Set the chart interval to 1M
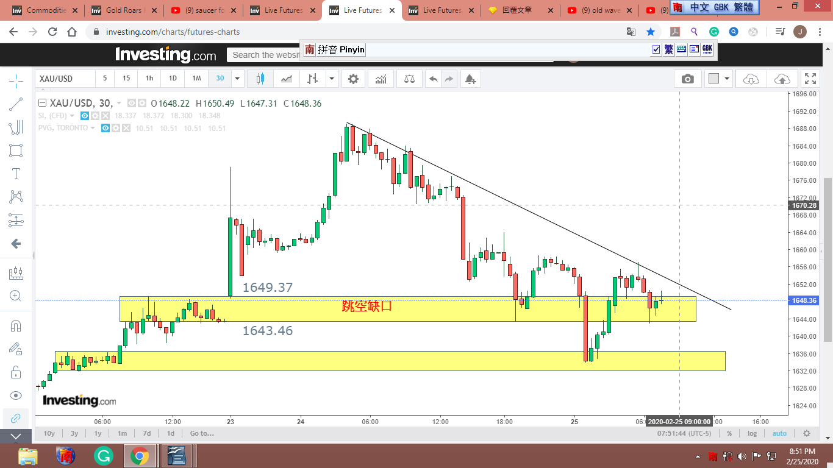 [x=196, y=79]
